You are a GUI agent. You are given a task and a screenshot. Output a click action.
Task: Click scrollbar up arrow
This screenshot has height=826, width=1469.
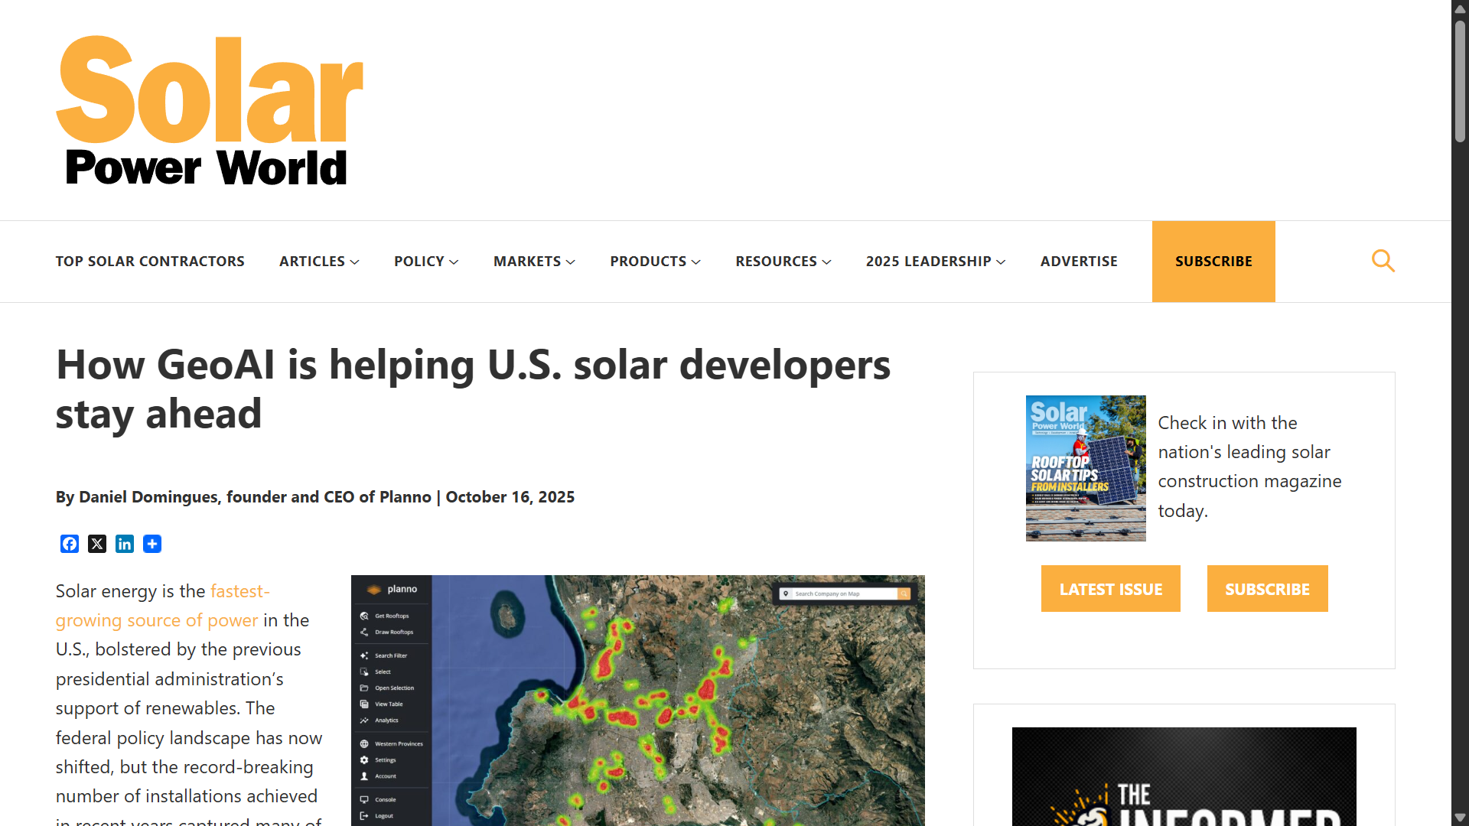1460,9
